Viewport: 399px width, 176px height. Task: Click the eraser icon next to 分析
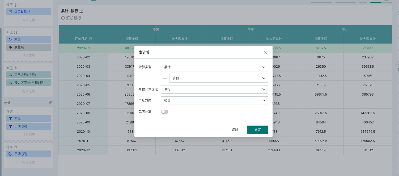point(51,103)
